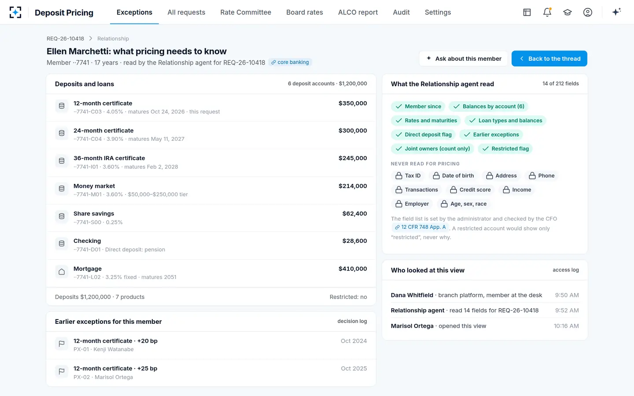Click the sparkle assistant icon top right
634x396 pixels.
click(x=616, y=12)
